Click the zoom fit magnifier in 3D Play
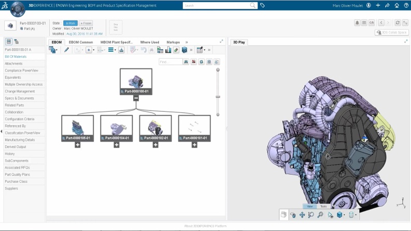The width and height of the screenshot is (411, 231). [320, 215]
